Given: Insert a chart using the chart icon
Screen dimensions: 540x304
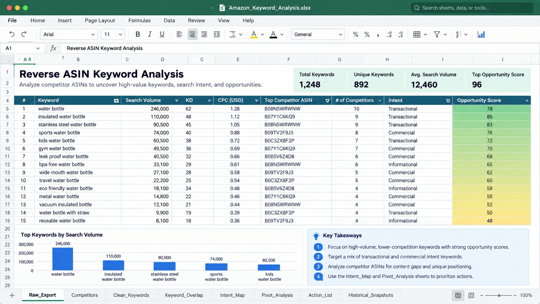Looking at the screenshot, I should click(x=481, y=34).
